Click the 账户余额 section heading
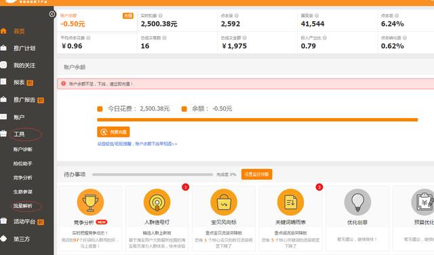Viewport: 434px width, 255px height. pos(75,67)
